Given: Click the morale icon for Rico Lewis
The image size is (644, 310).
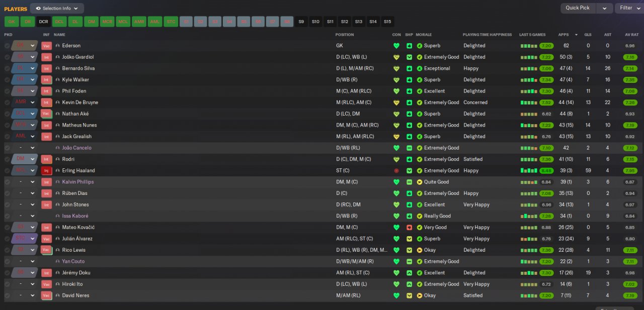Looking at the screenshot, I should click(420, 250).
